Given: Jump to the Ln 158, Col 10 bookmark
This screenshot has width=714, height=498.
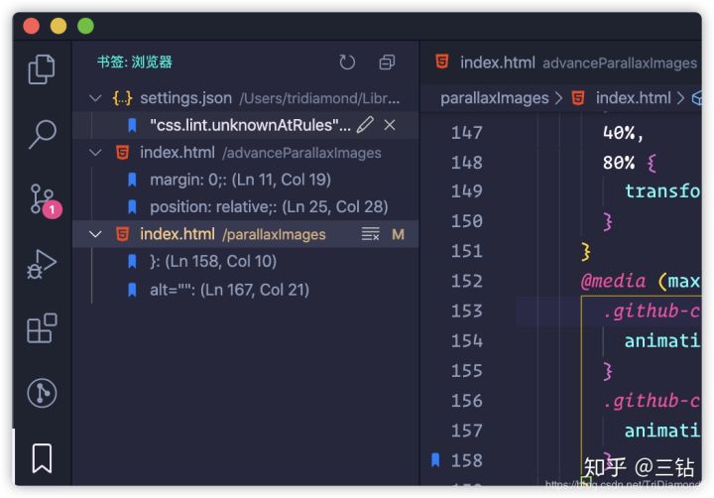Looking at the screenshot, I should [246, 262].
